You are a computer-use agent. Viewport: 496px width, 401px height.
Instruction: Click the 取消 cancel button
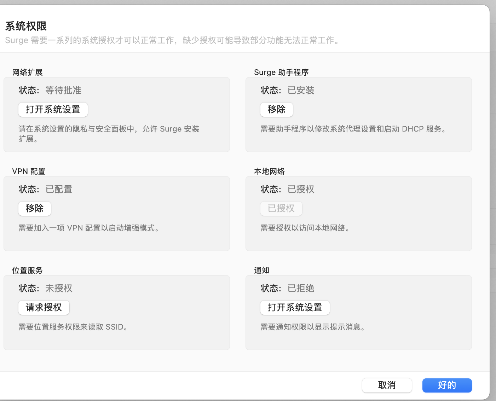[387, 385]
